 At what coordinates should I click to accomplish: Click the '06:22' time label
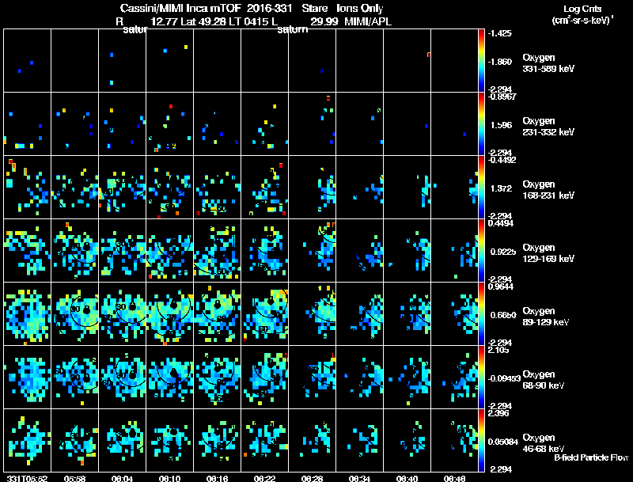[265, 478]
